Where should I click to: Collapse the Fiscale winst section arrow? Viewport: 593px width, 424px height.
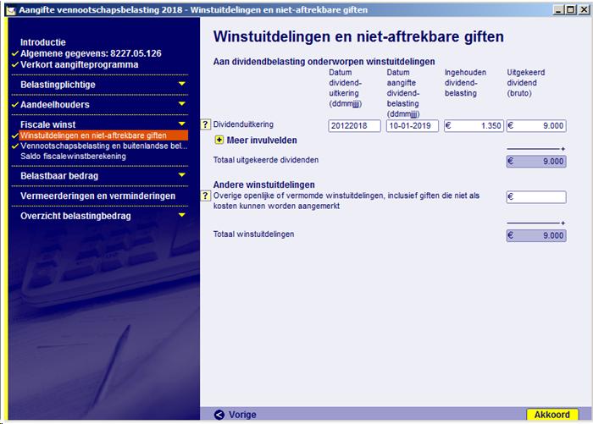tap(182, 124)
